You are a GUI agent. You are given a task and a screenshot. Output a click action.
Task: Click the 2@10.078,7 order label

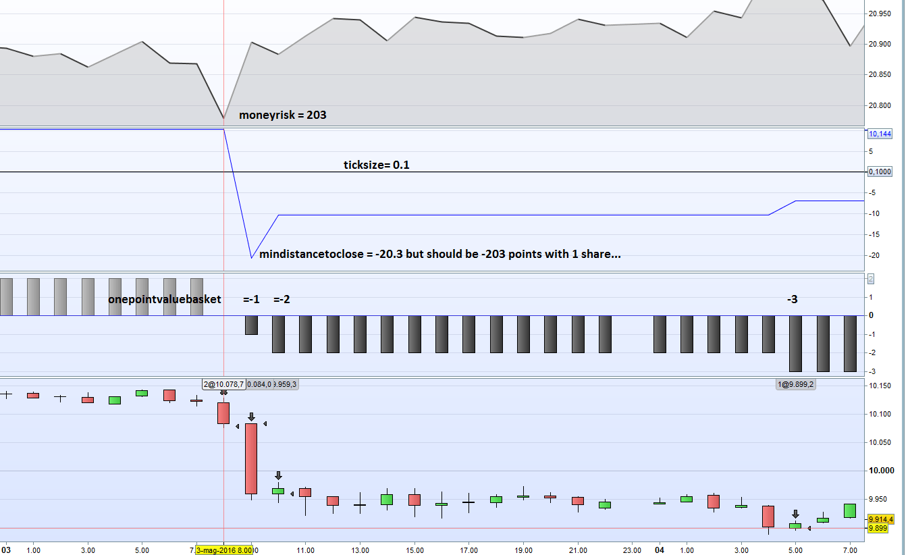point(224,384)
